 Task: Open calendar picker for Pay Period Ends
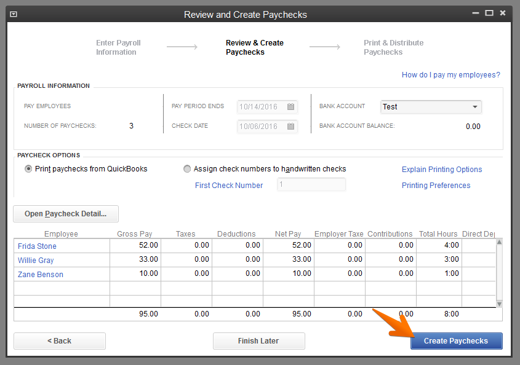(x=290, y=107)
